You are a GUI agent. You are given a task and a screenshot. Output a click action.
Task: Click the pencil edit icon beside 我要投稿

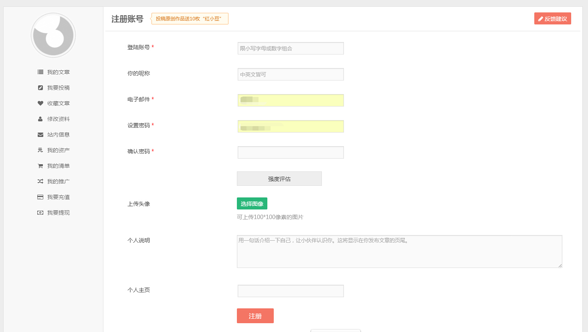40,88
